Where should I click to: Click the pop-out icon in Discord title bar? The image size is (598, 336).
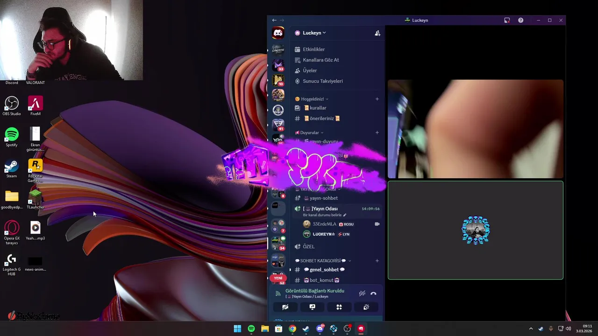point(507,20)
